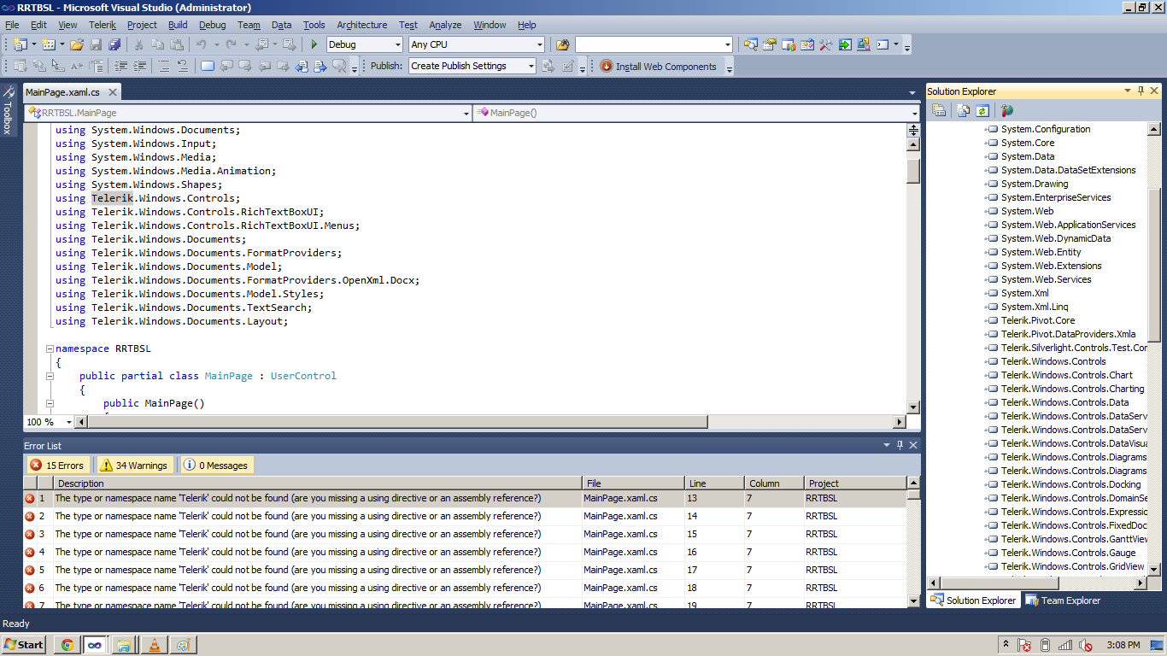The width and height of the screenshot is (1167, 656).
Task: Click the New Project toolbar icon
Action: [21, 44]
